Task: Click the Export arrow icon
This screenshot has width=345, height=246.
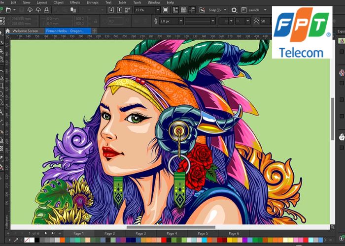Action: (120, 10)
